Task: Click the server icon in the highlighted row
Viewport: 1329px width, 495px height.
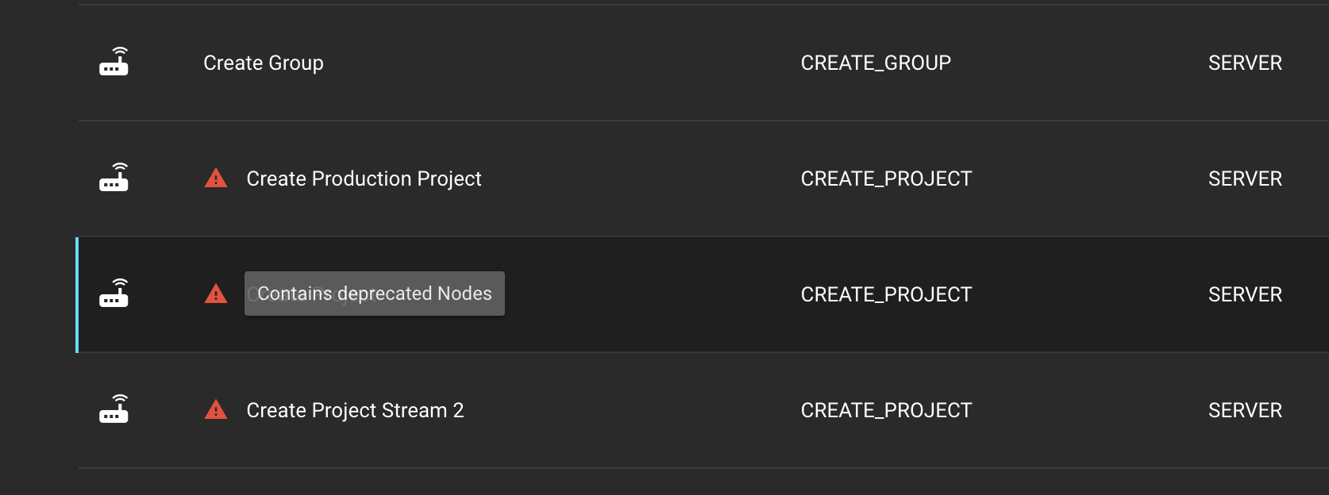Action: (114, 294)
